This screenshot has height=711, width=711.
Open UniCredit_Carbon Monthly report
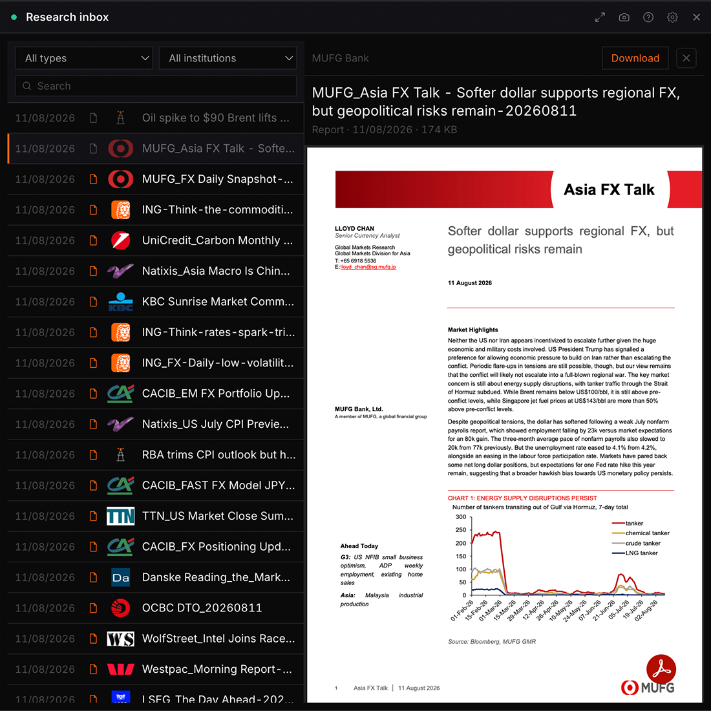pos(156,240)
